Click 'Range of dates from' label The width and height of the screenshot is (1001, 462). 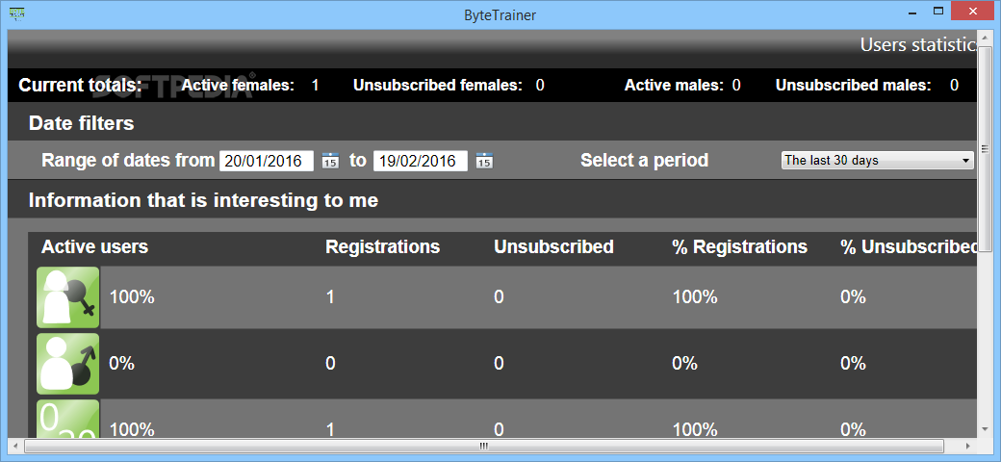pyautogui.click(x=128, y=160)
